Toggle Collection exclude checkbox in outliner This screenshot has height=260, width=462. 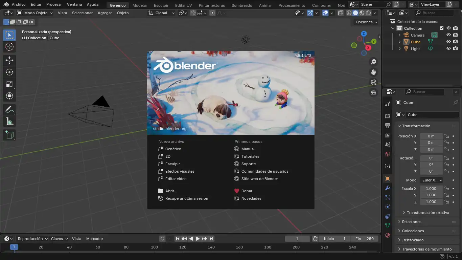(441, 28)
